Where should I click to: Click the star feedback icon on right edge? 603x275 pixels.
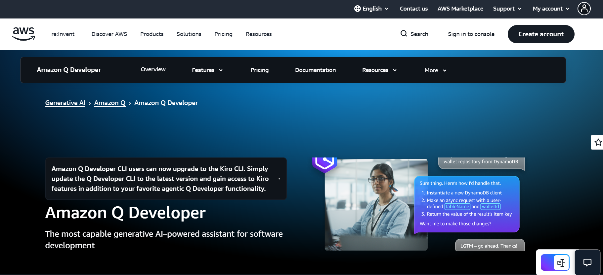pos(598,142)
